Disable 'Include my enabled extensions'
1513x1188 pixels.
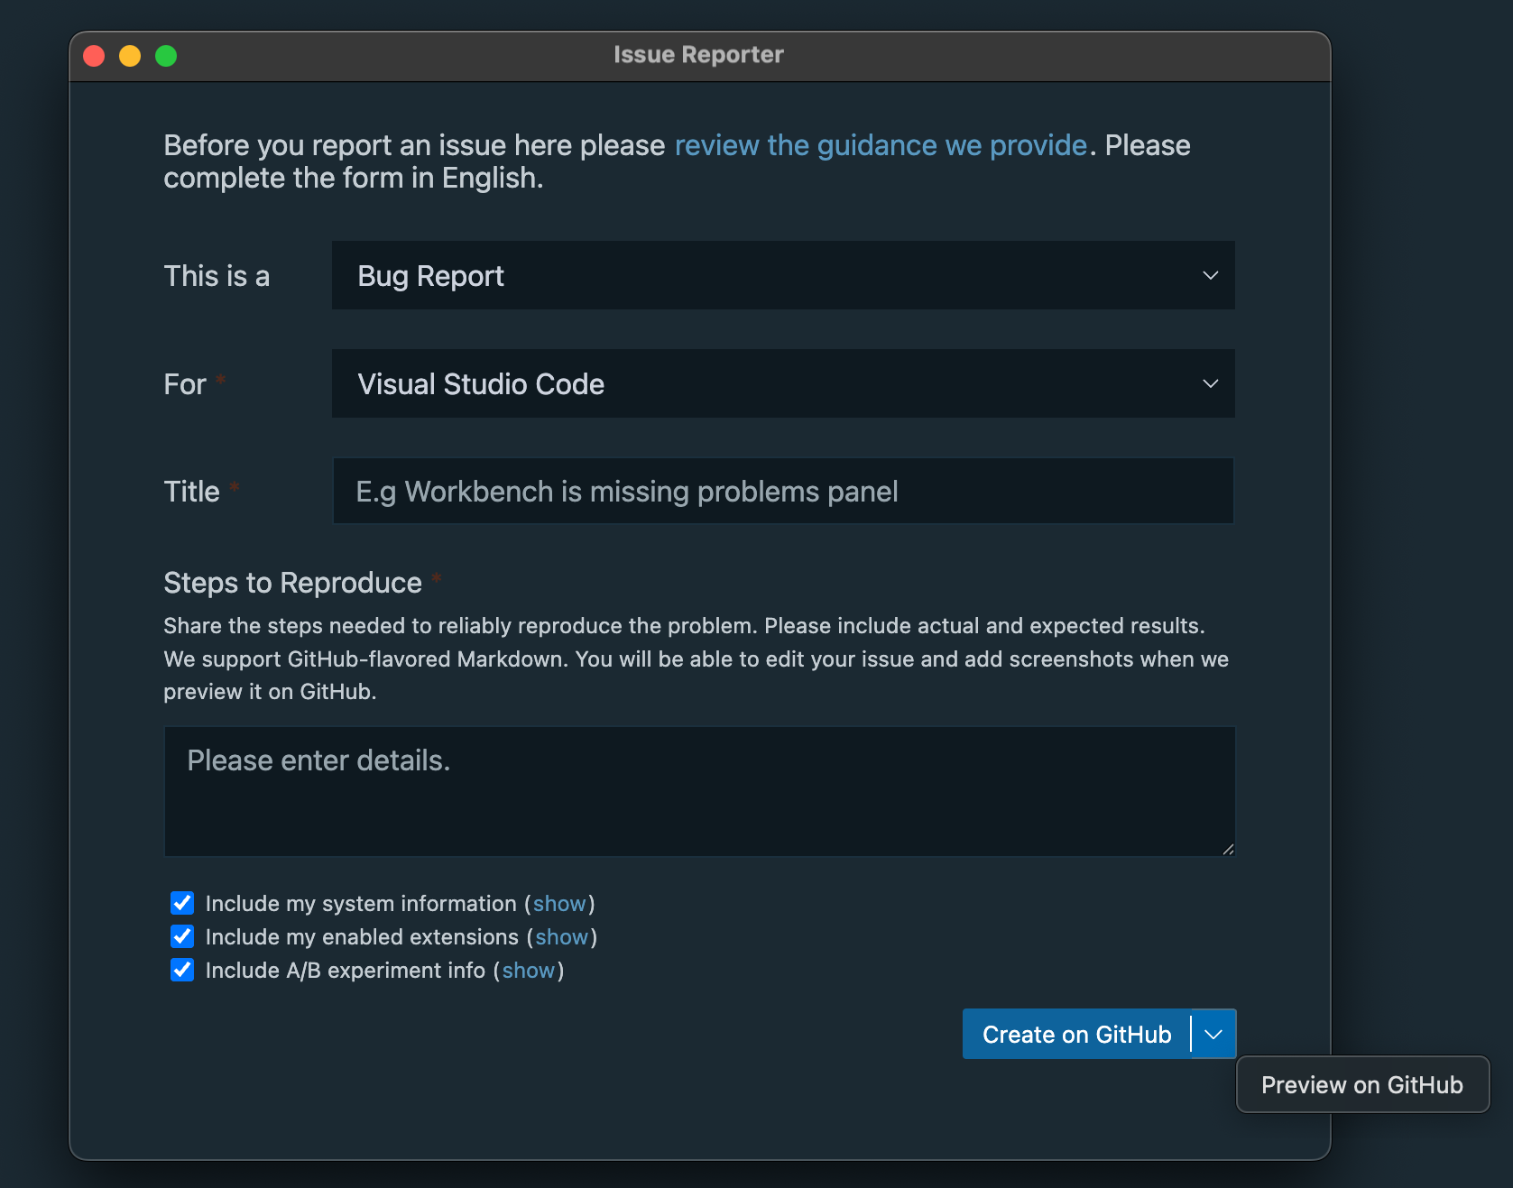182,936
